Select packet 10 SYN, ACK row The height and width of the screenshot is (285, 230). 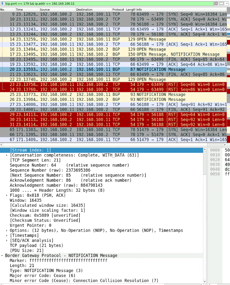click(113, 19)
